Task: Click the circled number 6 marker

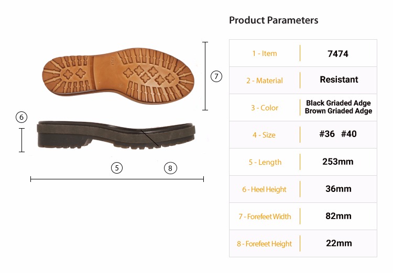Action: coord(21,117)
